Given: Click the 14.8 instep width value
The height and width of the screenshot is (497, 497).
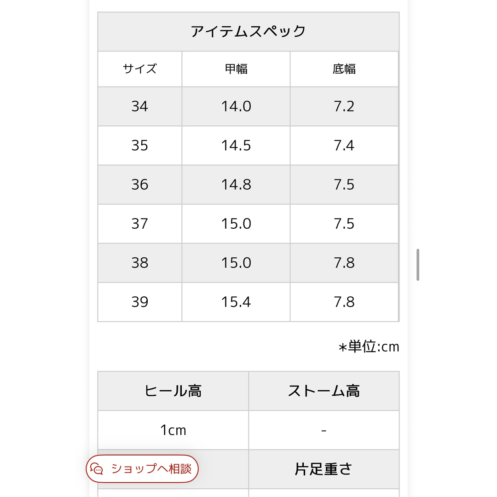Looking at the screenshot, I should pos(236,185).
